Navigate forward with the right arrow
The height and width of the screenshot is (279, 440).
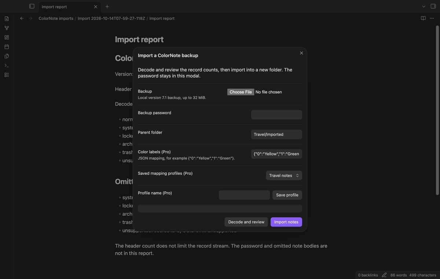(x=30, y=18)
